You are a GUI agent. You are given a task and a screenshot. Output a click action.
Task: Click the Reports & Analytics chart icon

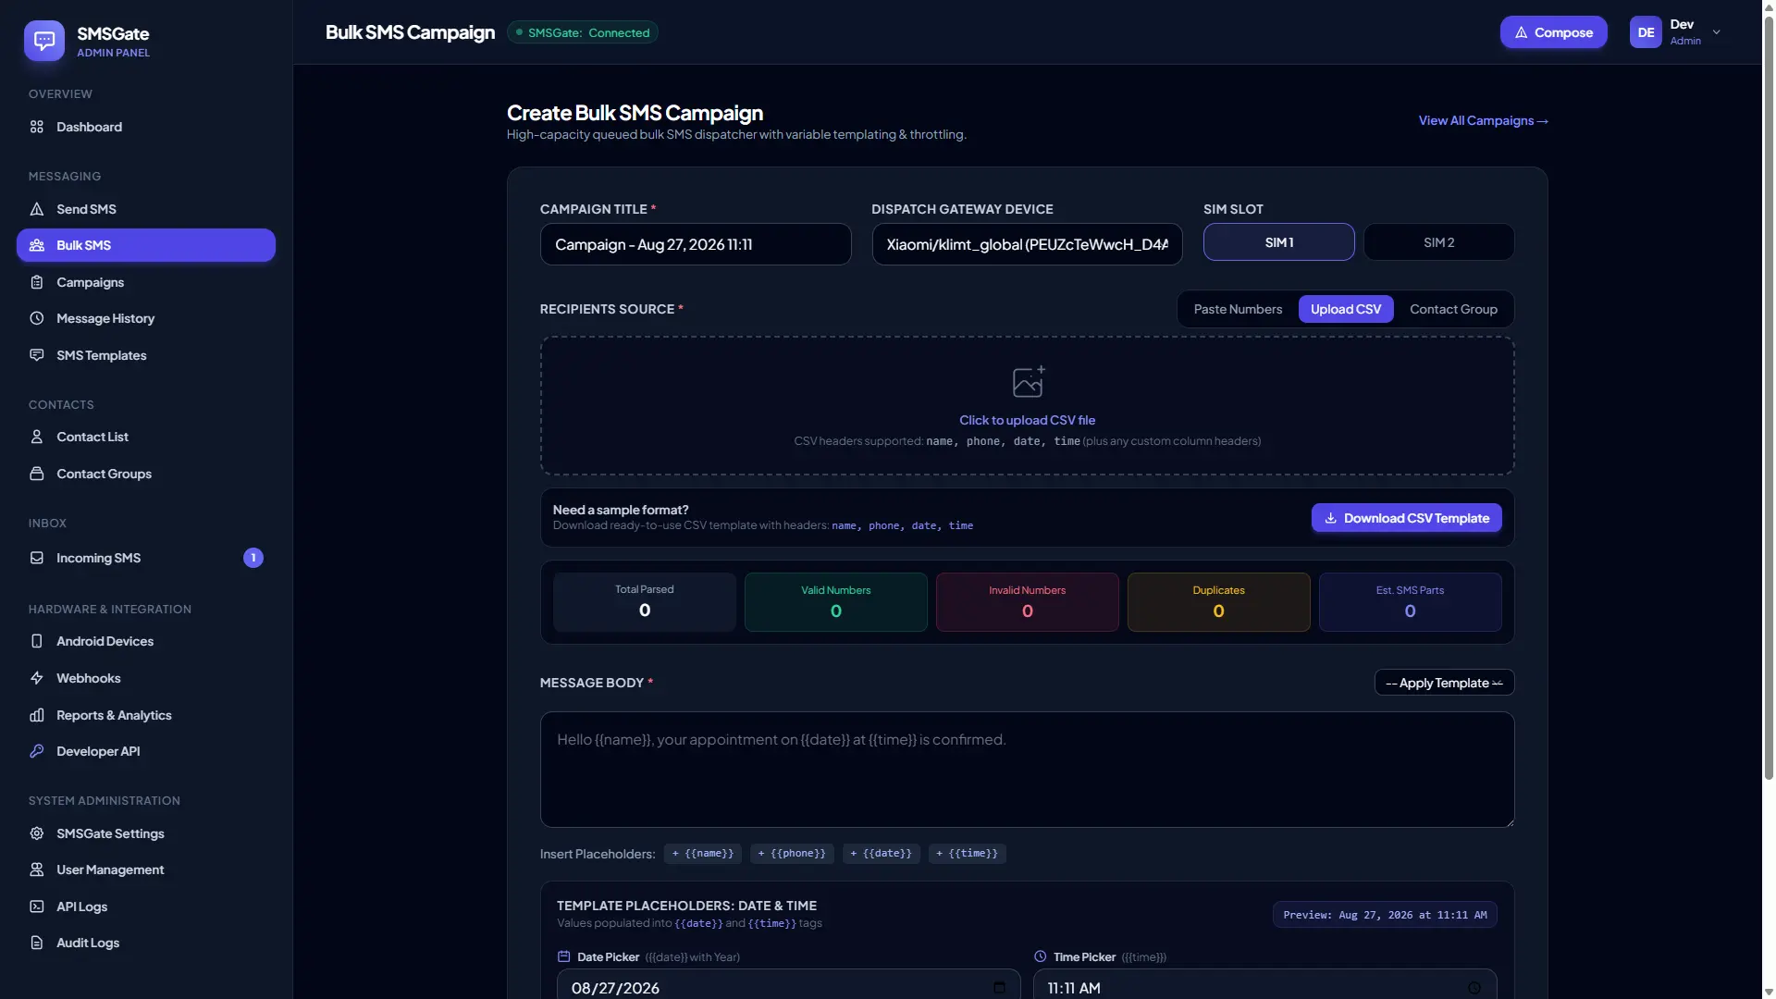(37, 715)
